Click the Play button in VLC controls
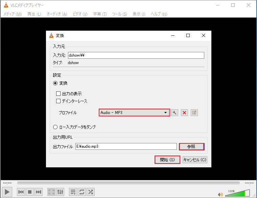Viewport: 257px width, 198px height. 7,192
